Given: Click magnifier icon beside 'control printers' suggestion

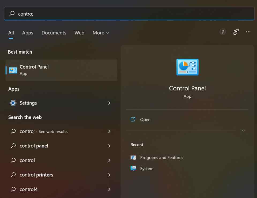Looking at the screenshot, I should coord(13,175).
